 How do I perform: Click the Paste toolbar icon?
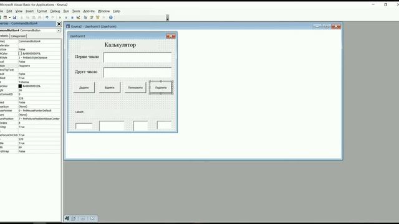tap(34, 17)
